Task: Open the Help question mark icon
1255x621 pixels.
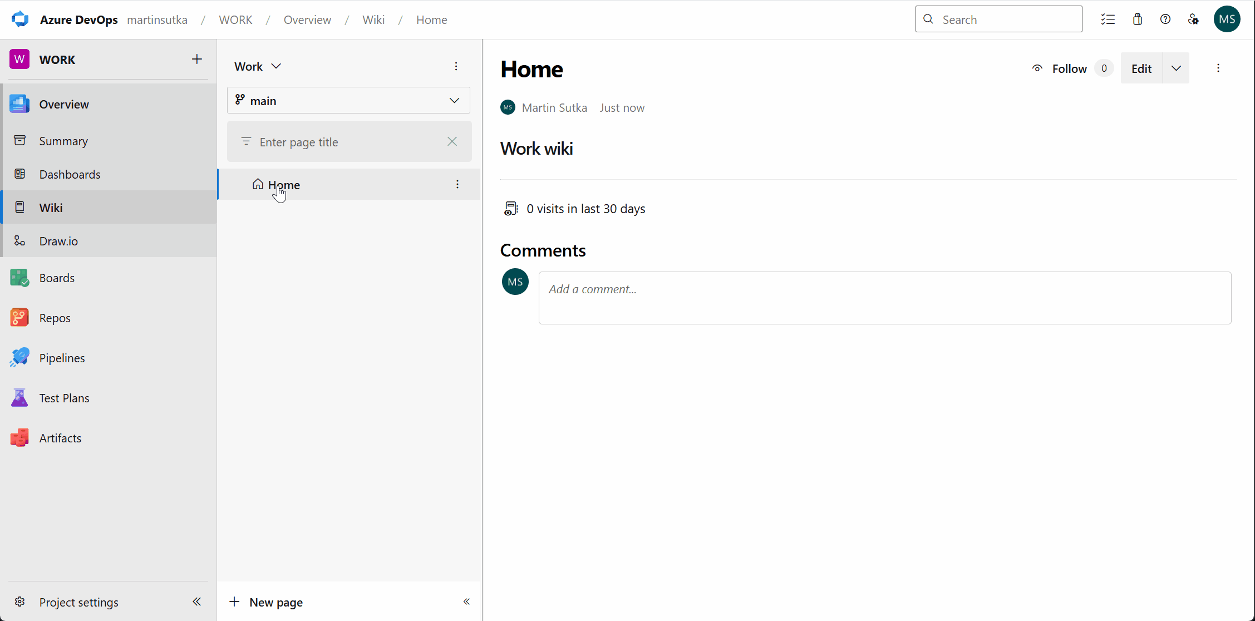Action: click(x=1165, y=19)
